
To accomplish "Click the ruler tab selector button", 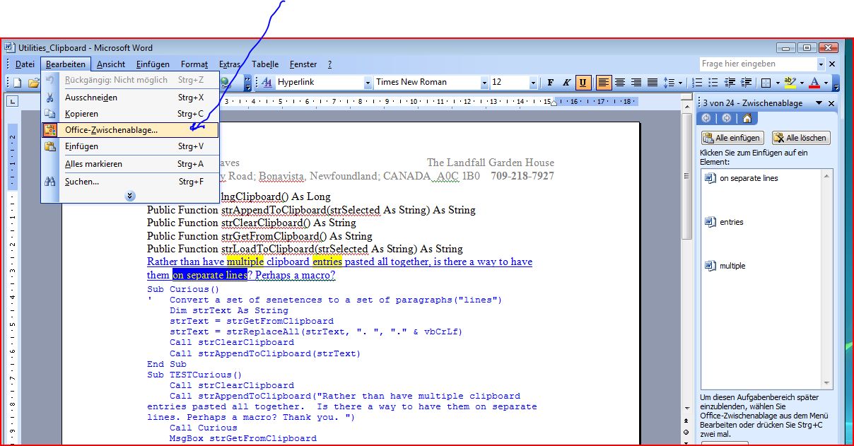I will click(x=12, y=102).
